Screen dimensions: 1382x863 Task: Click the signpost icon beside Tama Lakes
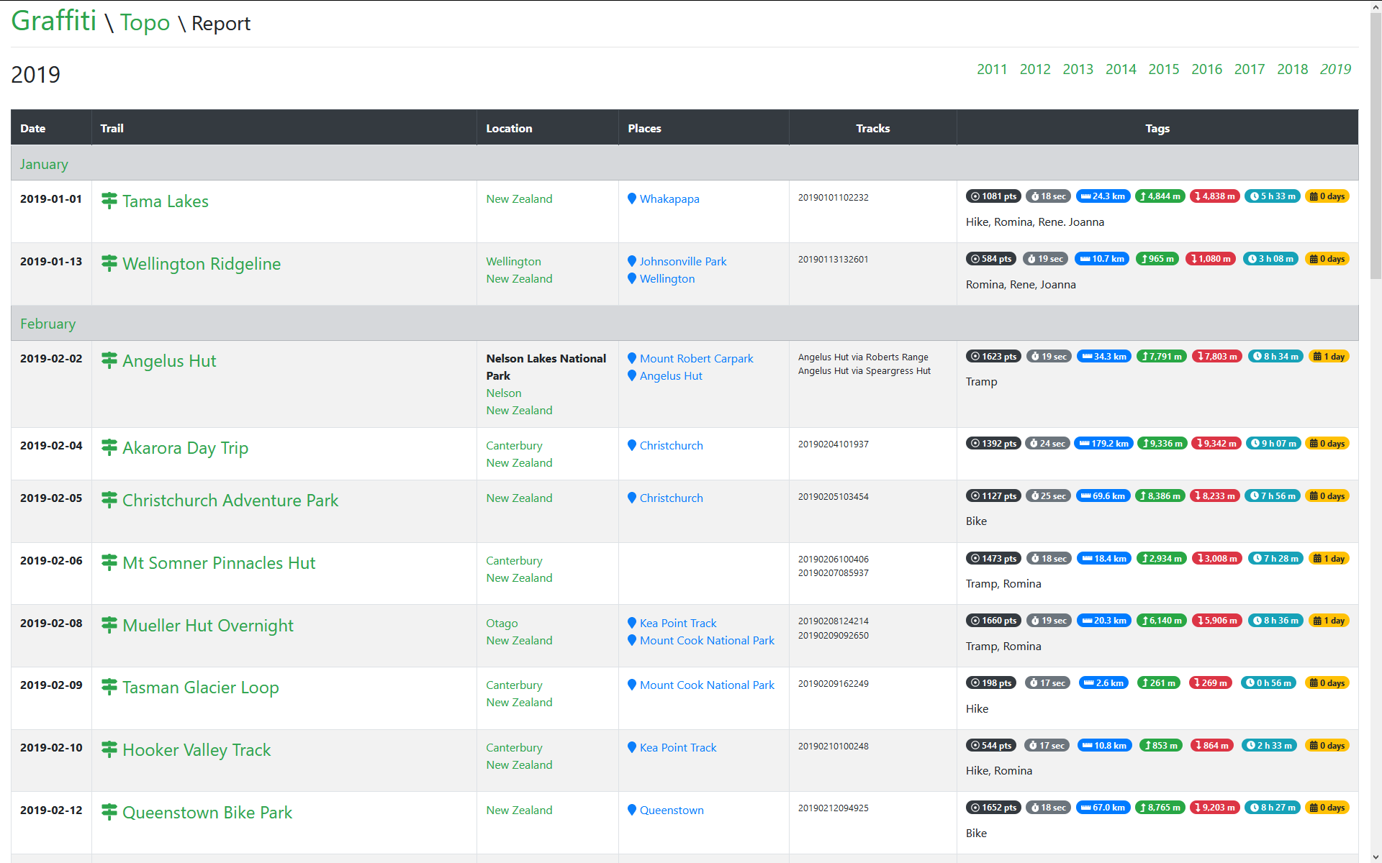click(x=109, y=201)
